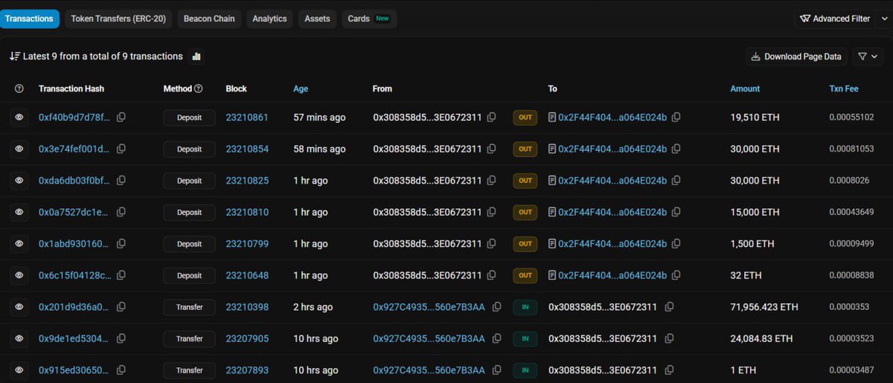The image size is (893, 383).
Task: Click the OUT badge in the 32 ETH row
Action: (525, 275)
